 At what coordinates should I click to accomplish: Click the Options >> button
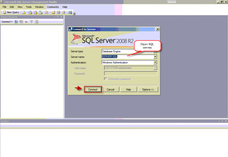pos(148,90)
